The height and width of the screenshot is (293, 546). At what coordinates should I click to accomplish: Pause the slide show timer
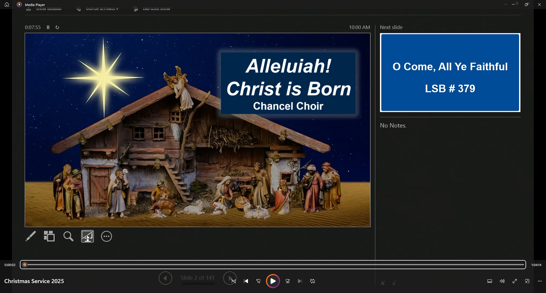click(x=48, y=28)
